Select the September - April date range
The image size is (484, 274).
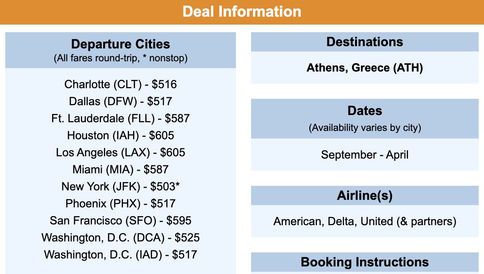point(365,155)
